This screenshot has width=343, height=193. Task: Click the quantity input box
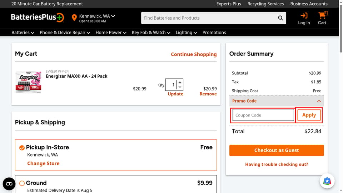(171, 85)
